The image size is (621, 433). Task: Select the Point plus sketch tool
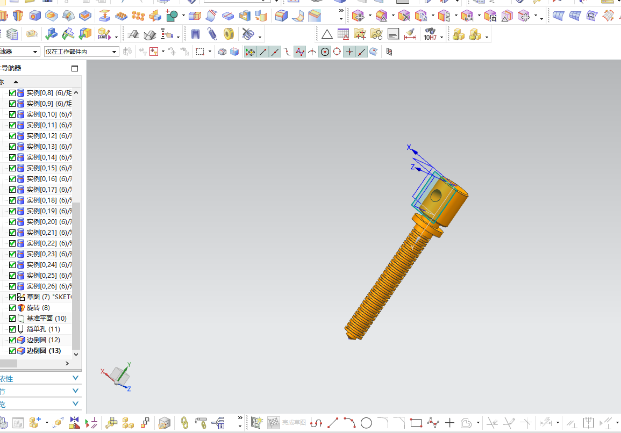pyautogui.click(x=449, y=423)
